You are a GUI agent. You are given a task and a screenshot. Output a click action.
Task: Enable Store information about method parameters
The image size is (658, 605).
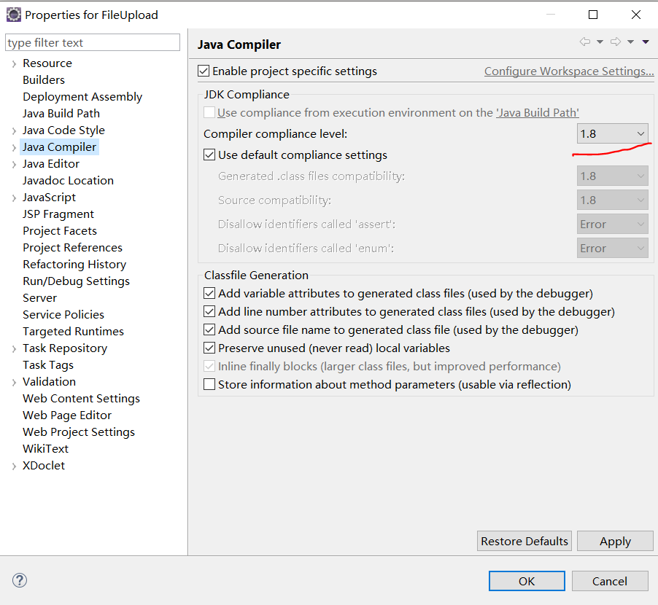[209, 384]
